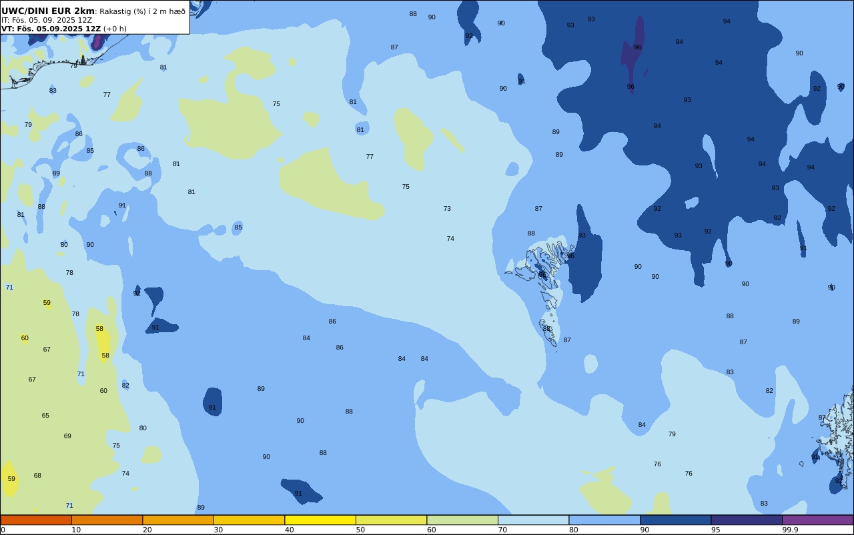The height and width of the screenshot is (535, 854).
Task: Select the humidity value "68" on the map
Action: pyautogui.click(x=37, y=476)
